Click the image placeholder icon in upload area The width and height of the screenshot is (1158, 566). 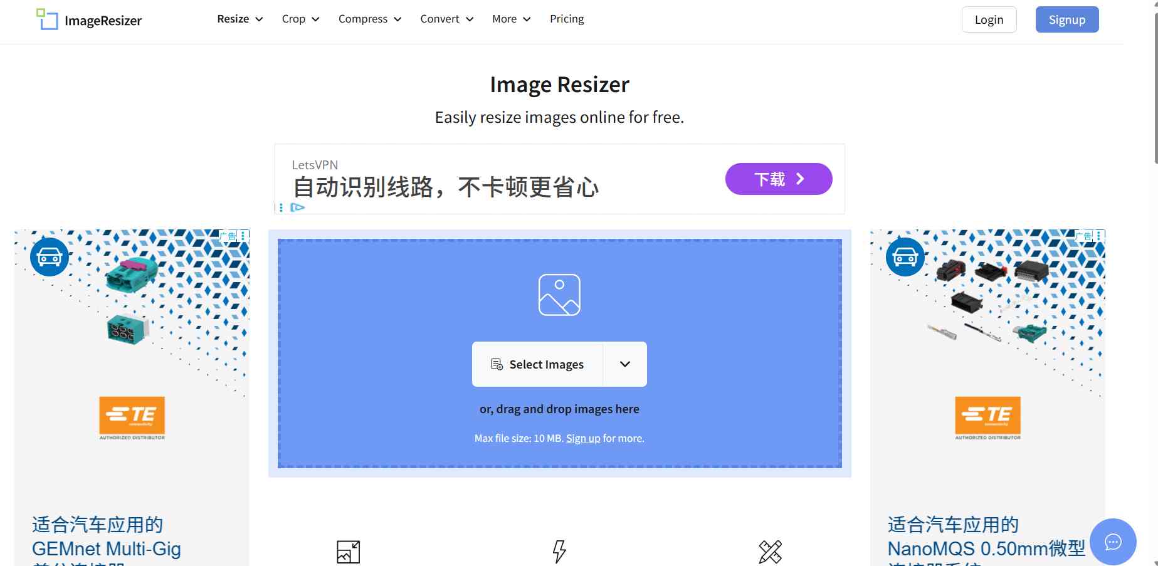tap(559, 294)
